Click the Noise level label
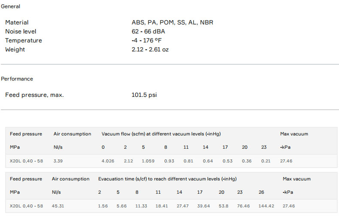The width and height of the screenshot is (339, 216). pos(21,31)
